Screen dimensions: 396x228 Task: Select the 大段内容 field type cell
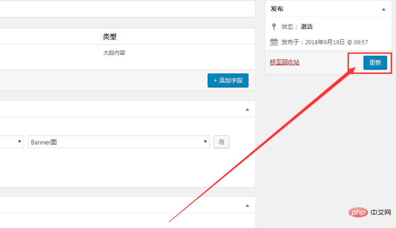point(114,53)
